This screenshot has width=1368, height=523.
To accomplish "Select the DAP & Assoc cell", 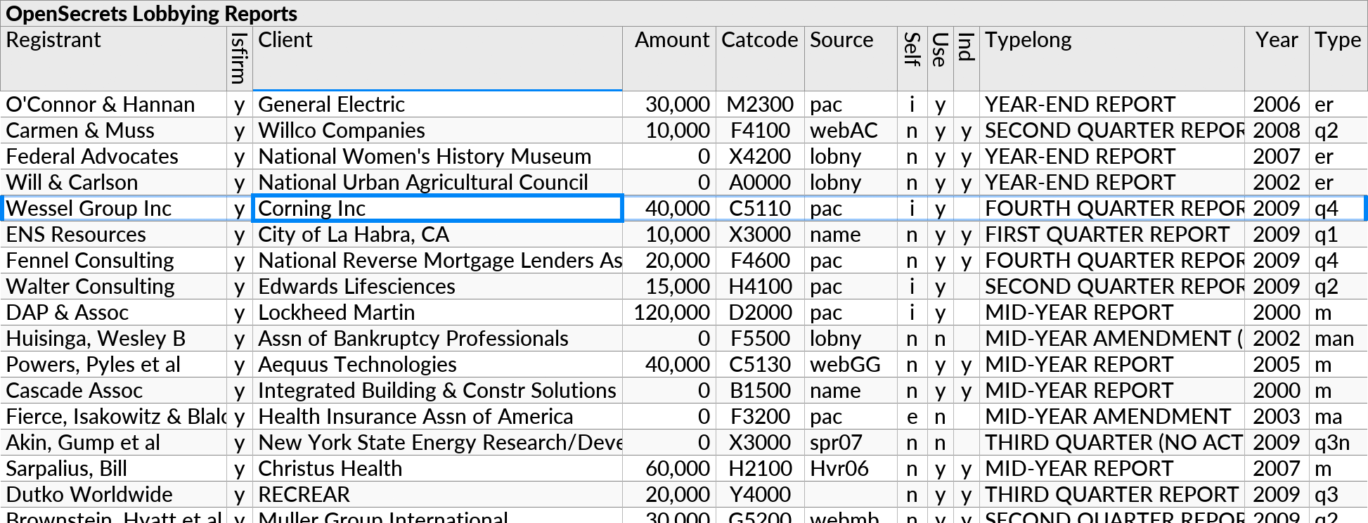I will (114, 312).
